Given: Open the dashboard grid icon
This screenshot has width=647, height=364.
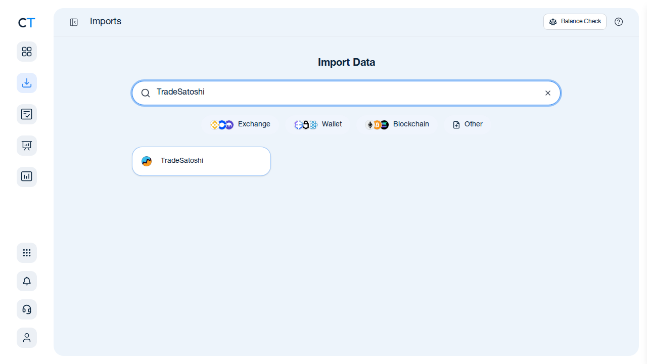Looking at the screenshot, I should (27, 52).
